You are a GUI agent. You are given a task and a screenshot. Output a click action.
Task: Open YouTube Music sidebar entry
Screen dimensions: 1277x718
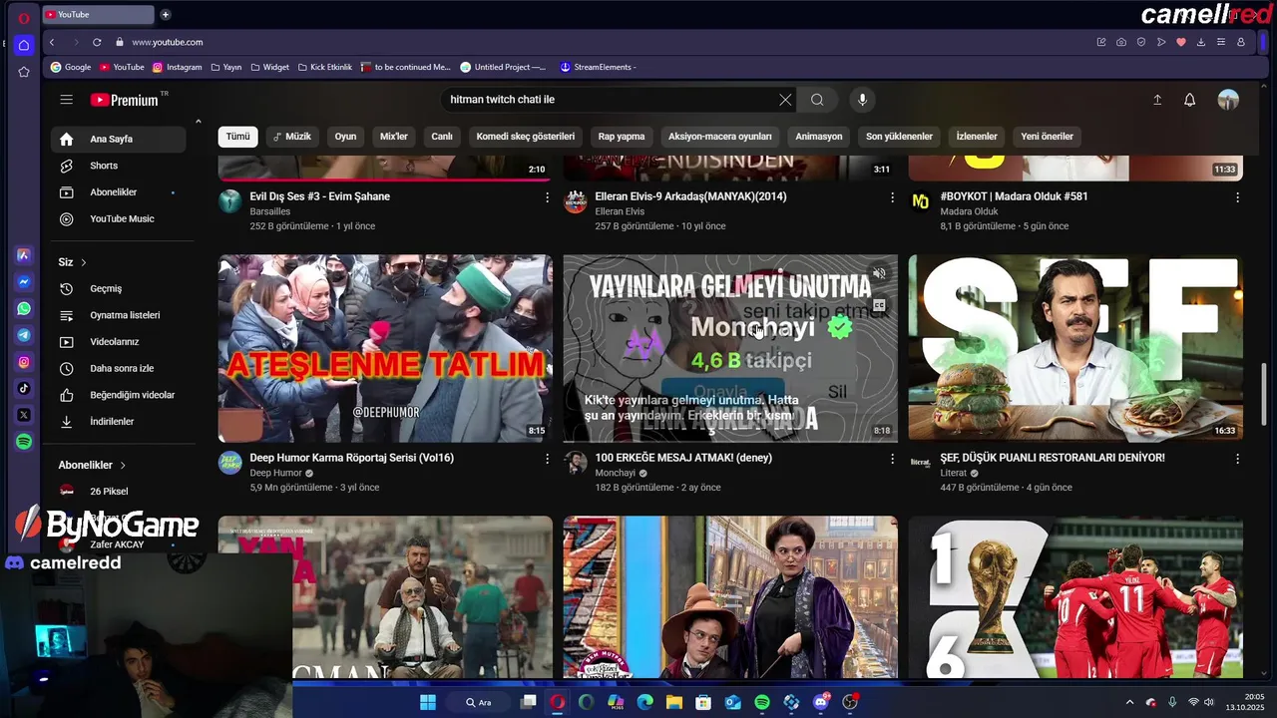coord(120,218)
